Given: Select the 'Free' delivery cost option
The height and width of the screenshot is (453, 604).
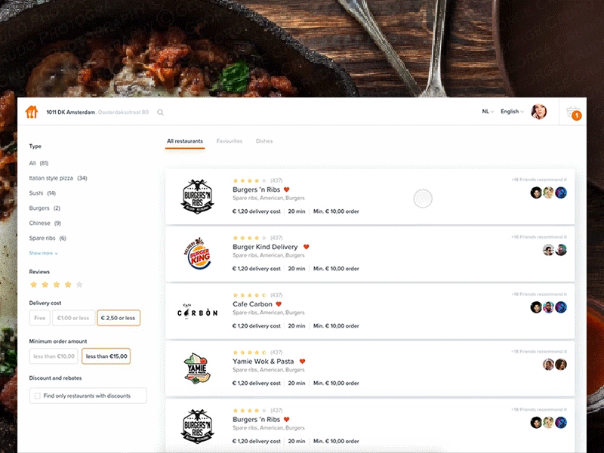Looking at the screenshot, I should click(40, 318).
